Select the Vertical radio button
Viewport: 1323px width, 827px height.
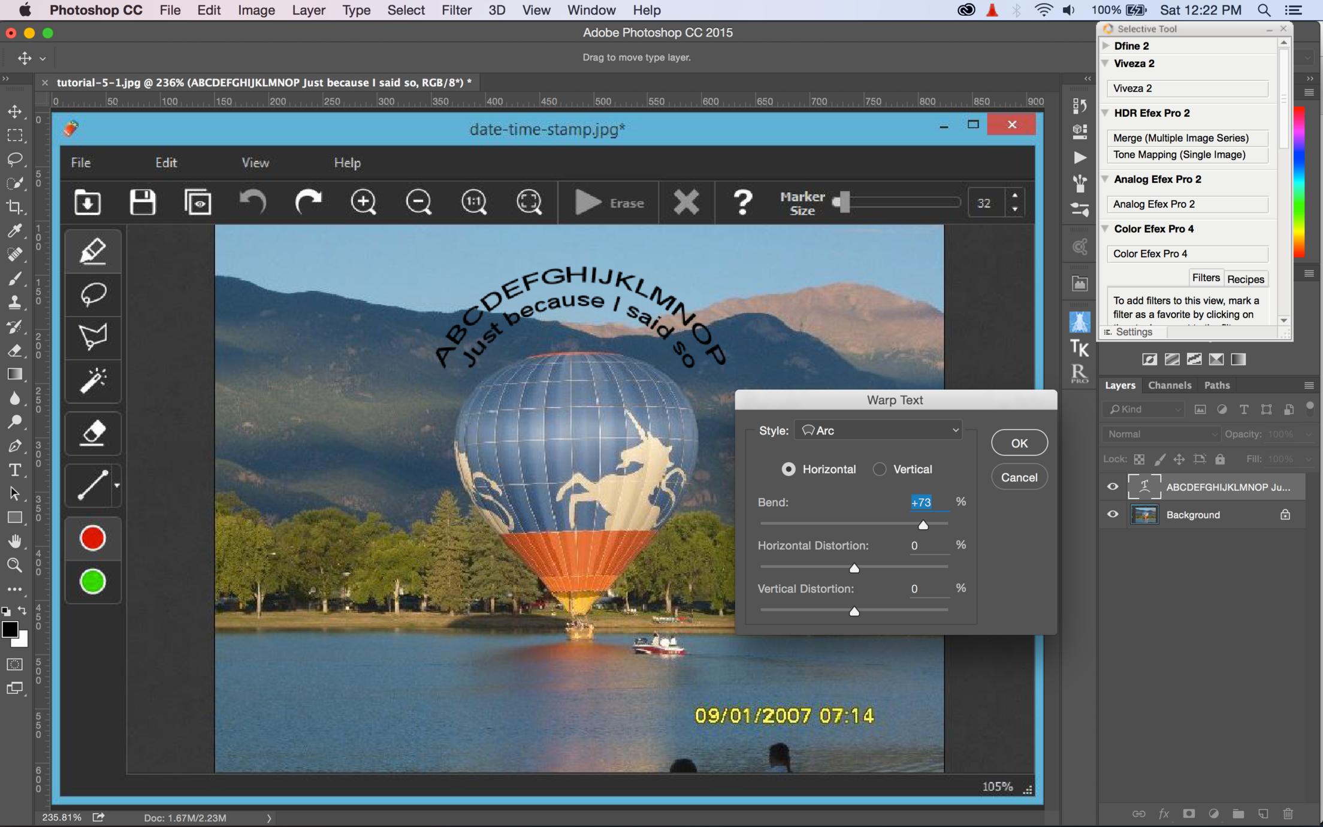pyautogui.click(x=879, y=469)
